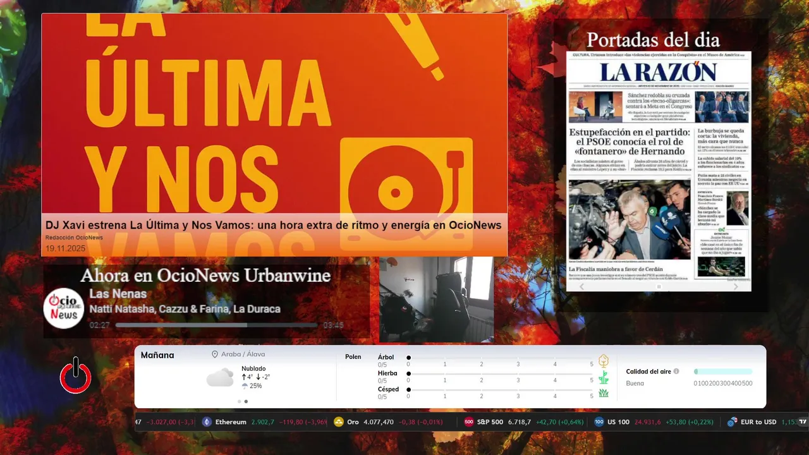Open the Oro ticker entry
809x455 pixels.
click(388, 422)
